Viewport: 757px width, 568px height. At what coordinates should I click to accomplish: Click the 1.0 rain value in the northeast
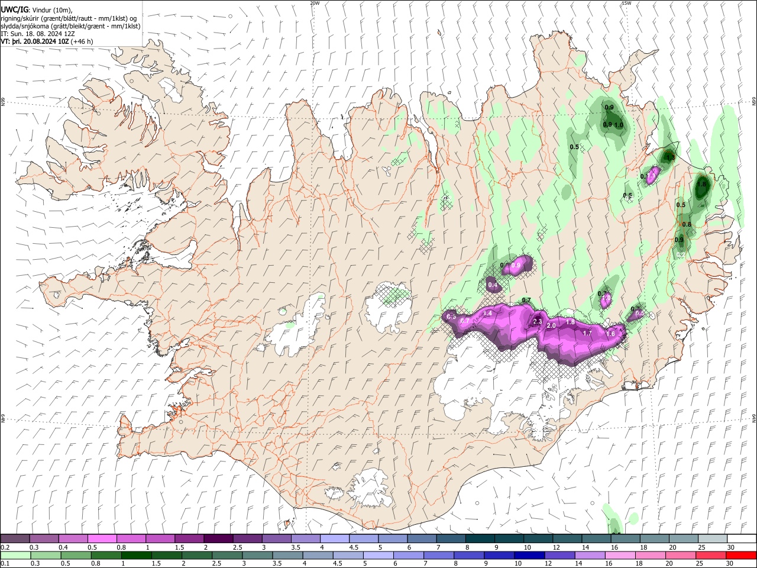tap(619, 125)
